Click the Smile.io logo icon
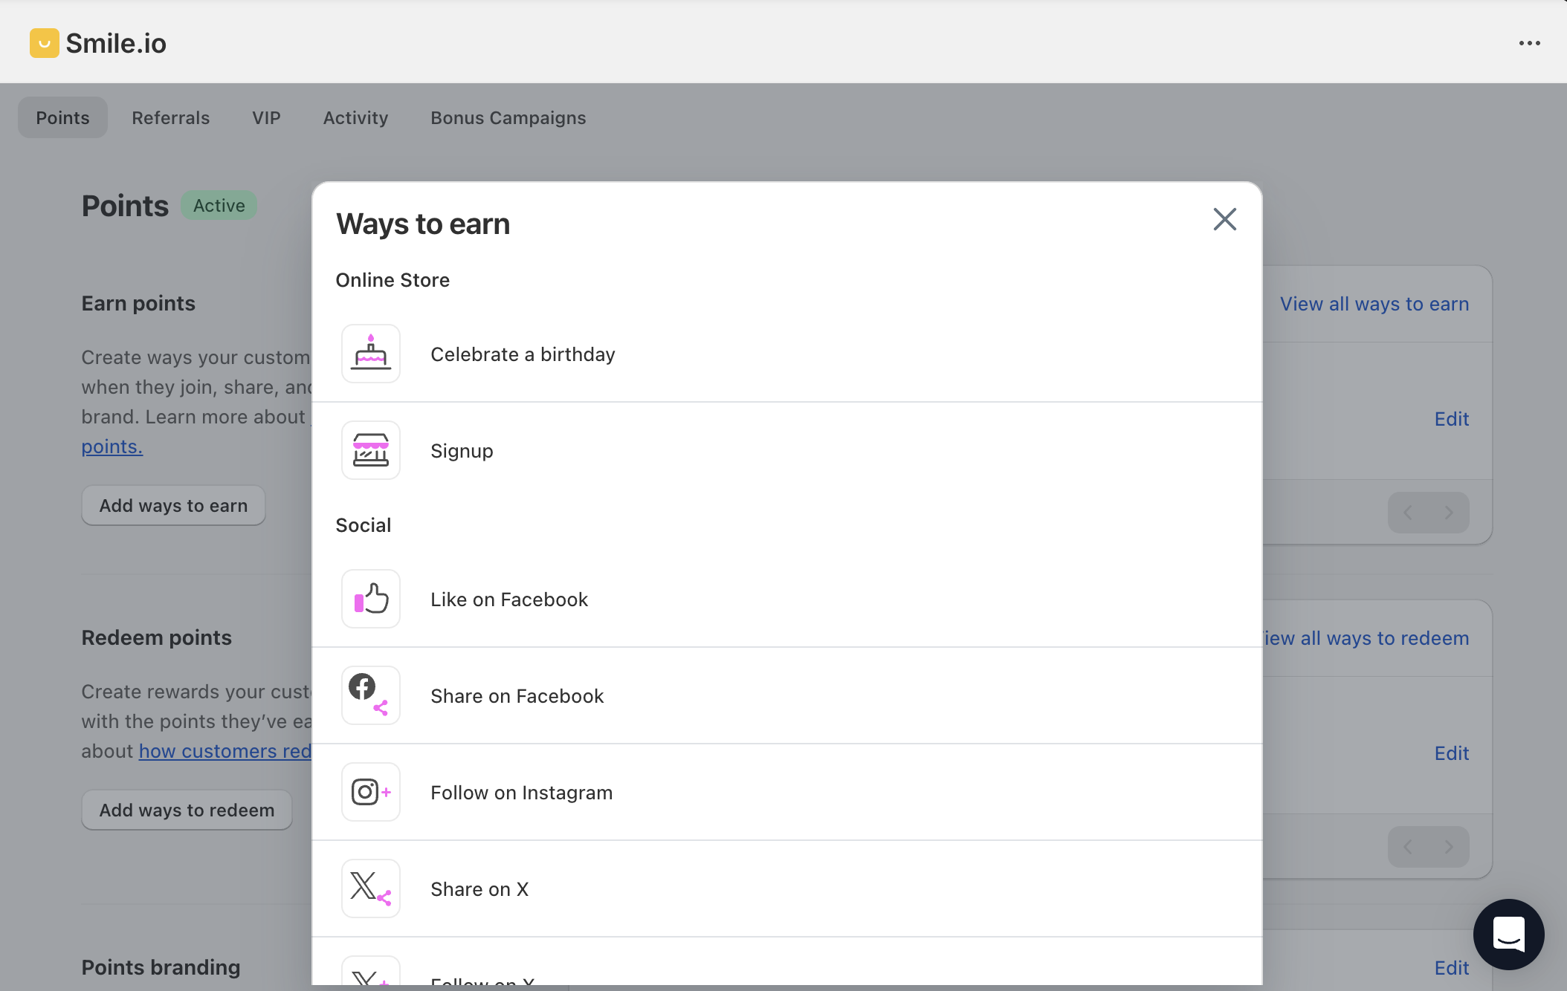The width and height of the screenshot is (1567, 991). pyautogui.click(x=45, y=43)
